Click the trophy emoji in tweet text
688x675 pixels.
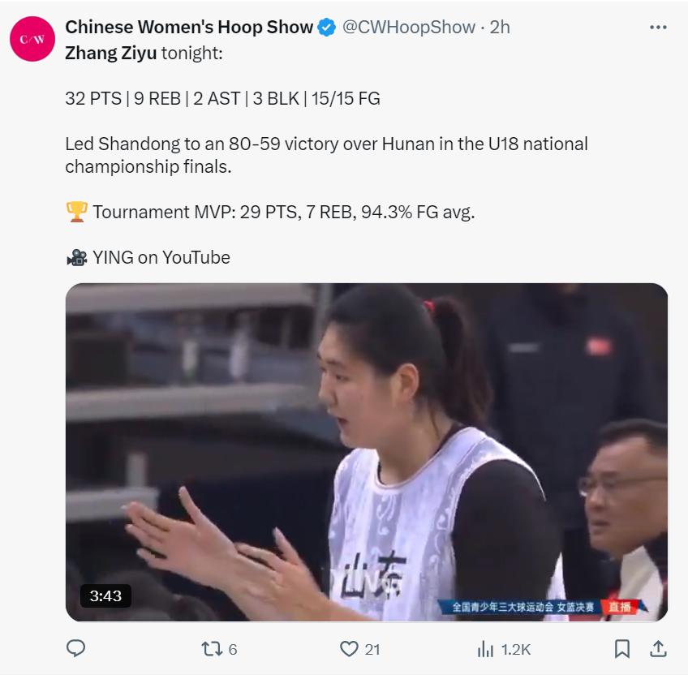[77, 212]
